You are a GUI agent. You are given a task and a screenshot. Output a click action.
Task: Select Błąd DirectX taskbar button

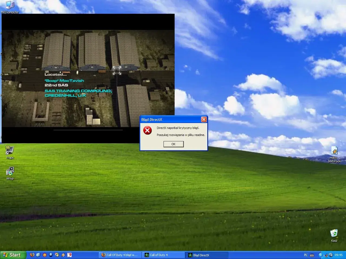207,255
